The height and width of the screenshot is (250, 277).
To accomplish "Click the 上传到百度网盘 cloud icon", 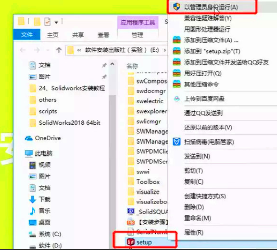I will click(x=176, y=99).
